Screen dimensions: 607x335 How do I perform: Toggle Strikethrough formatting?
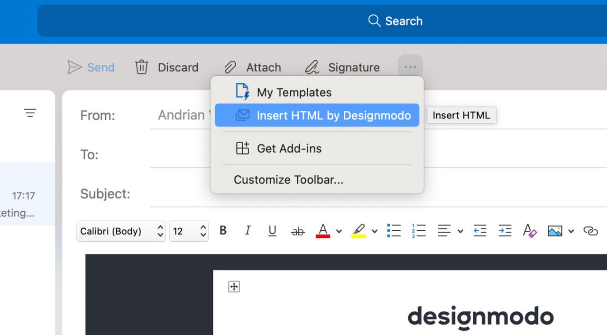pos(298,231)
